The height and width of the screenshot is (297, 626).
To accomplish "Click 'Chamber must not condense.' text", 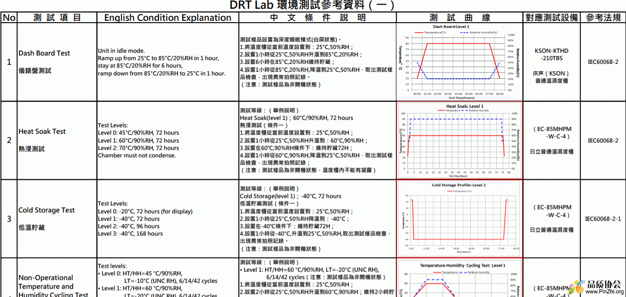I will (137, 155).
